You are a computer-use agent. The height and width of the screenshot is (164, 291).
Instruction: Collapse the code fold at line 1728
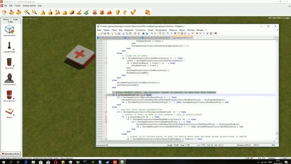tap(106, 97)
